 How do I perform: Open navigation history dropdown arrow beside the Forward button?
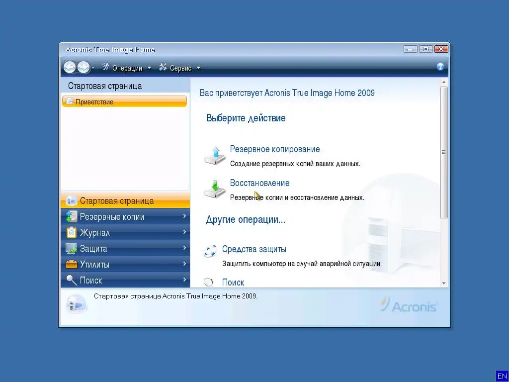click(x=93, y=68)
